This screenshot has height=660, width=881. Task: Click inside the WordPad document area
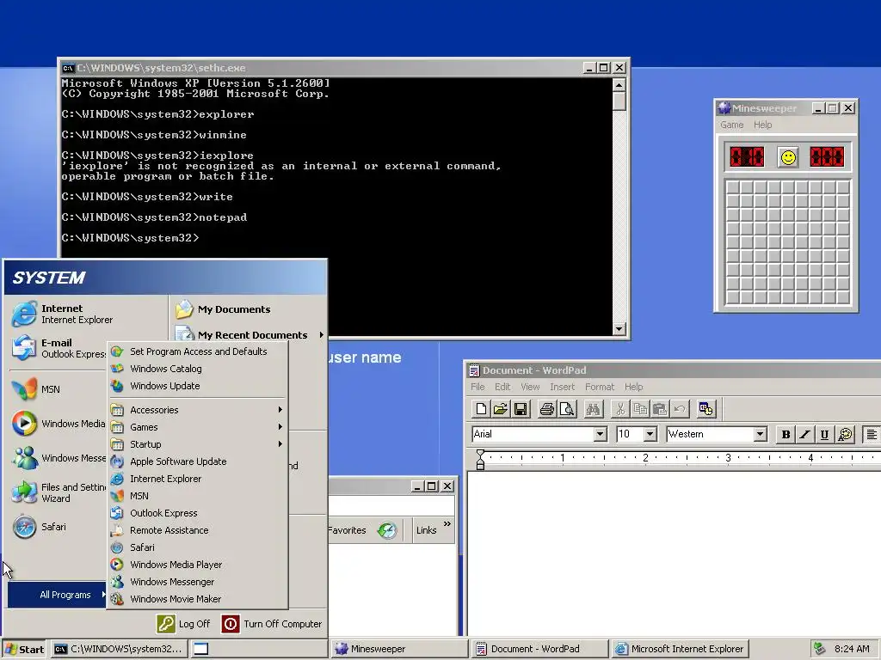point(675,553)
